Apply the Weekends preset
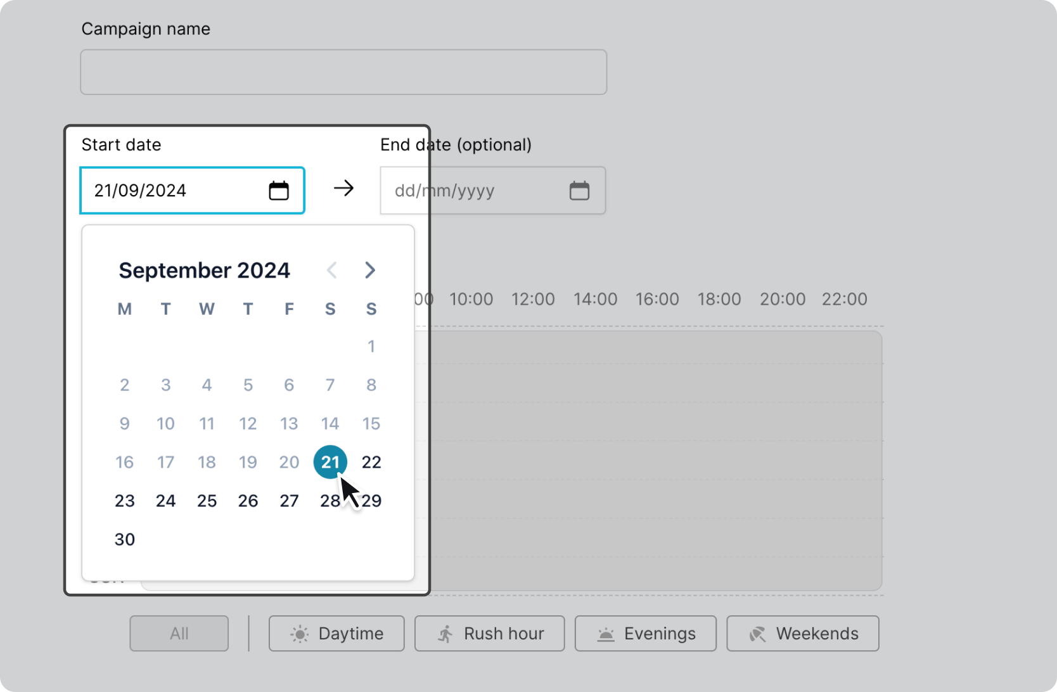This screenshot has width=1057, height=692. (802, 634)
